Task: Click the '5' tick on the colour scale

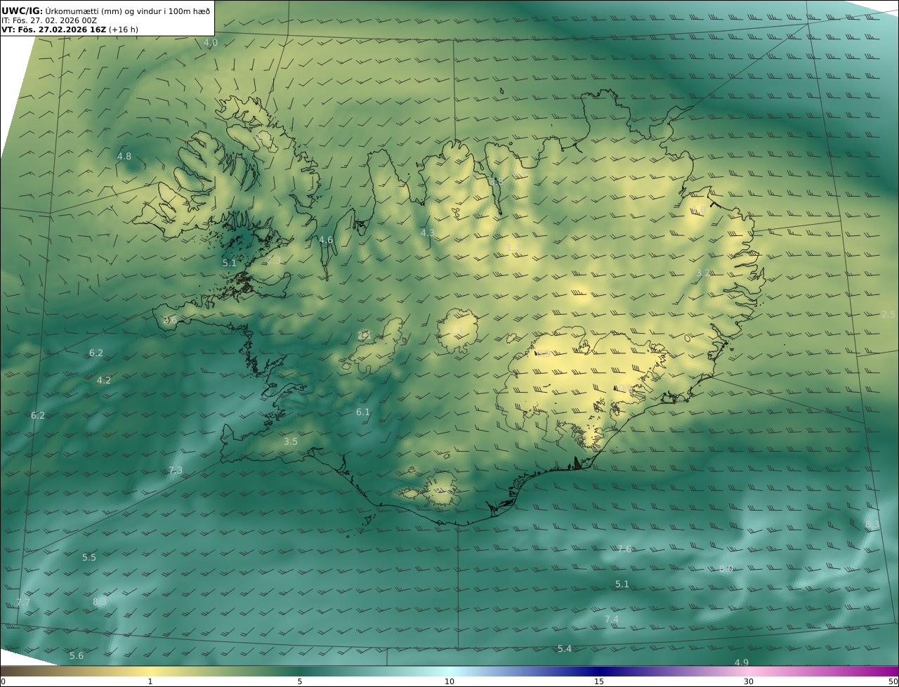Action: (300, 682)
